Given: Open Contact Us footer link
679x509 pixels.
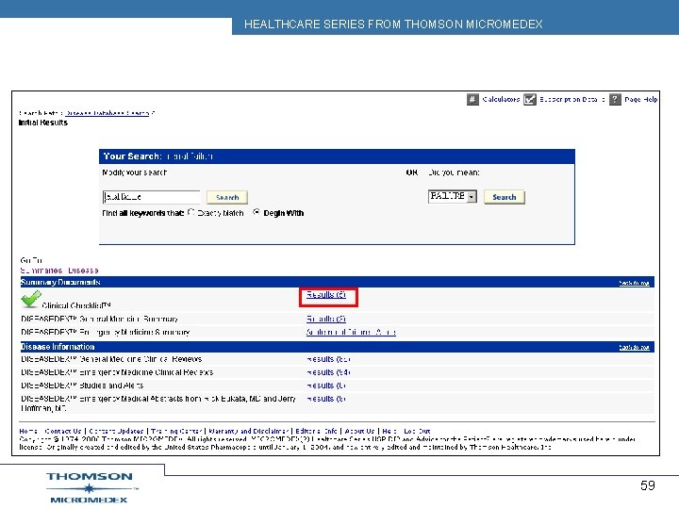Looking at the screenshot, I should [x=63, y=431].
